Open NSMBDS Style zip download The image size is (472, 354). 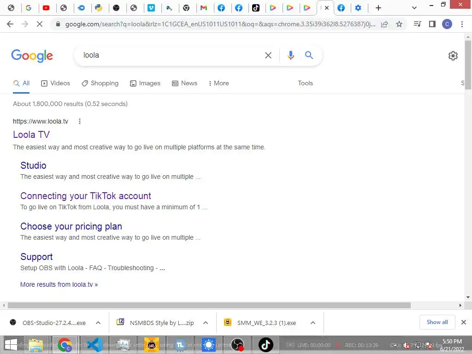[x=155, y=323]
